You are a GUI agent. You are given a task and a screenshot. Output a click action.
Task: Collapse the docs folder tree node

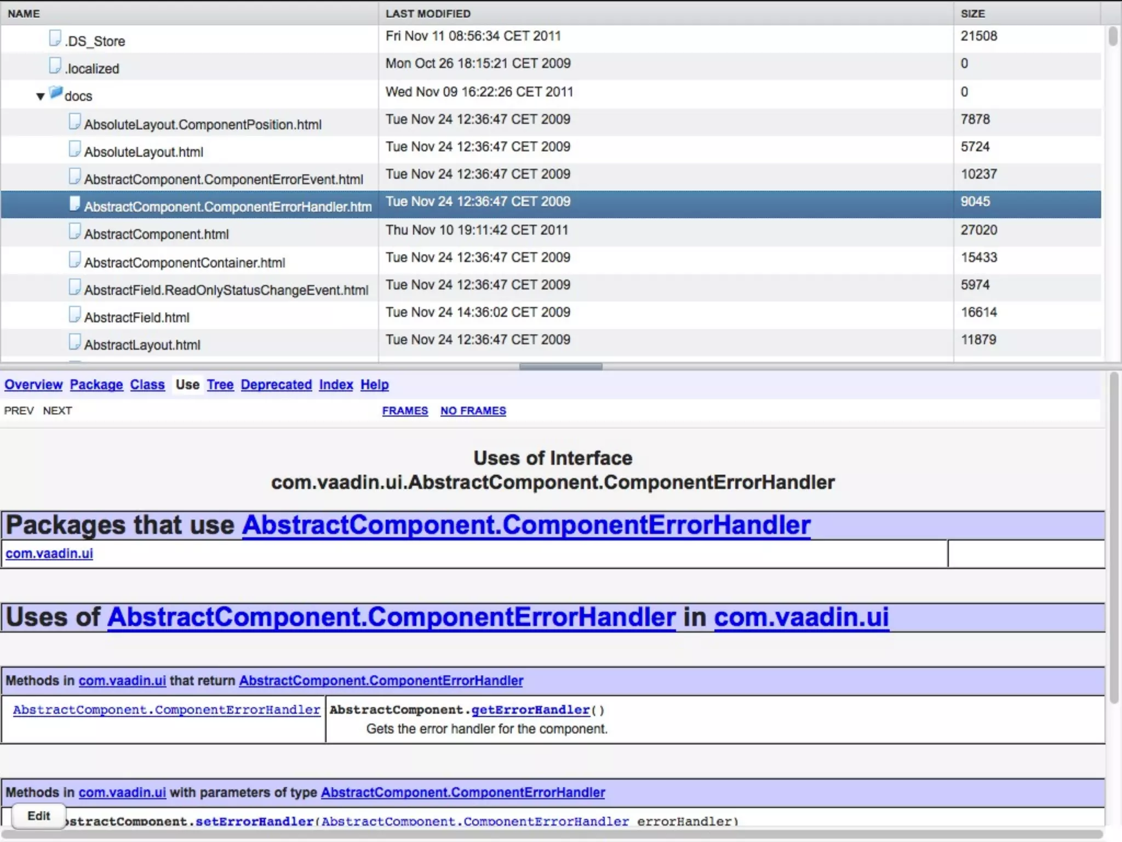coord(40,96)
